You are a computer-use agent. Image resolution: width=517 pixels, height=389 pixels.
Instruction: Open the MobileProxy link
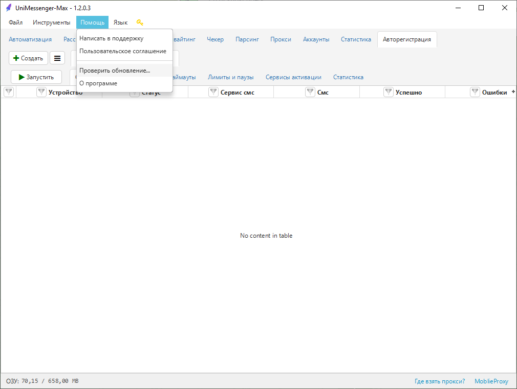coord(491,381)
